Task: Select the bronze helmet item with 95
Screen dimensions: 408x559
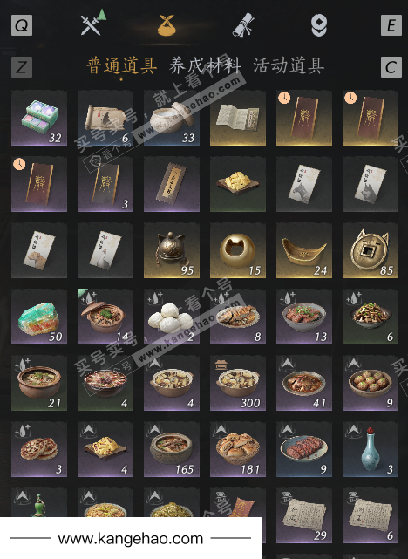Action: 172,250
